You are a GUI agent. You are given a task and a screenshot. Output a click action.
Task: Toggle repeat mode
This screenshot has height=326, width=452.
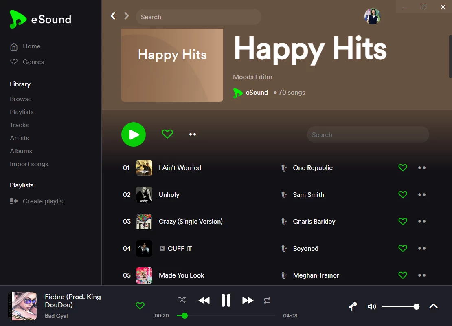[267, 300]
